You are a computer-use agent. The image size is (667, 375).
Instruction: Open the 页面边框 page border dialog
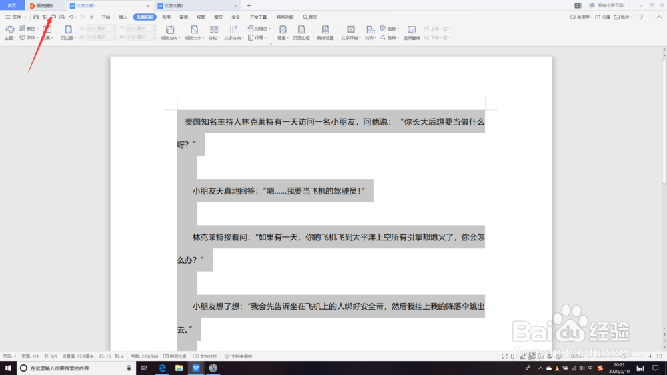tap(301, 32)
